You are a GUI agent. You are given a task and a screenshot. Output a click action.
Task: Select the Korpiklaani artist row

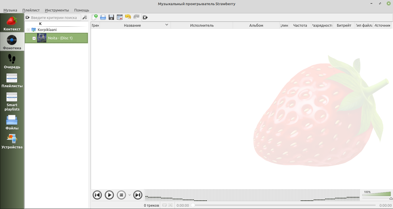[56, 30]
